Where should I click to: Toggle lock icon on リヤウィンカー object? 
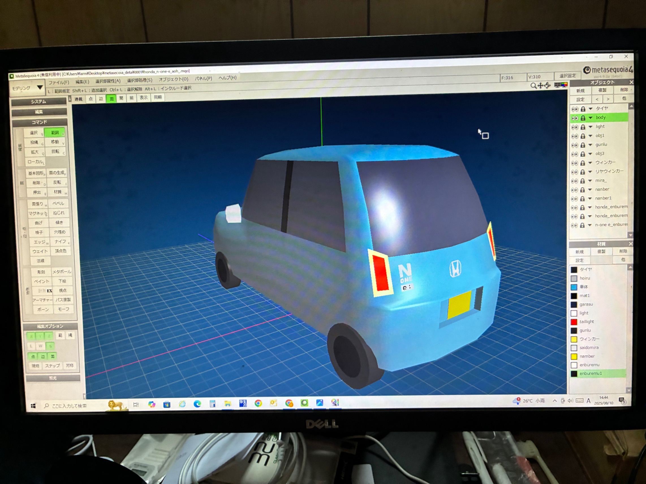click(x=582, y=172)
